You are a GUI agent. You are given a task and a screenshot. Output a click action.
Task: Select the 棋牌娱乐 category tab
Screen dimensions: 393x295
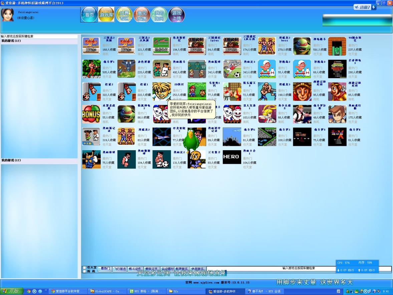[x=181, y=269]
